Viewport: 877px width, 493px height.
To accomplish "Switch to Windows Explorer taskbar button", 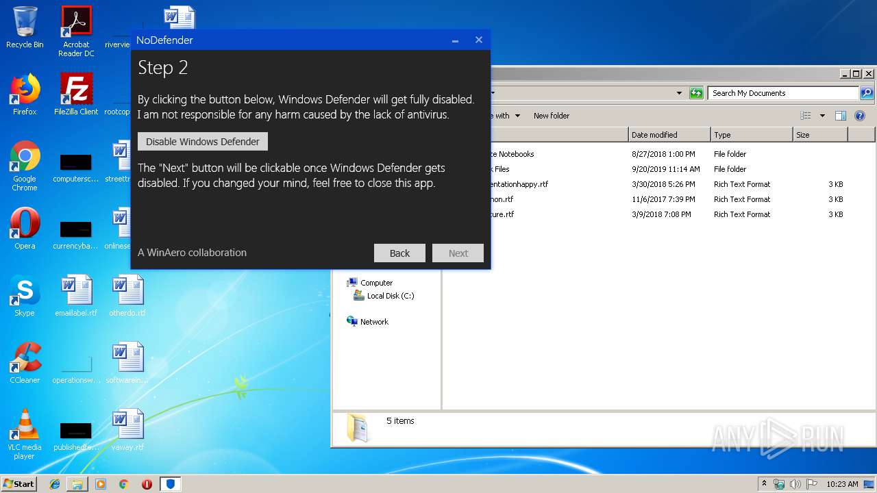I will click(x=77, y=484).
